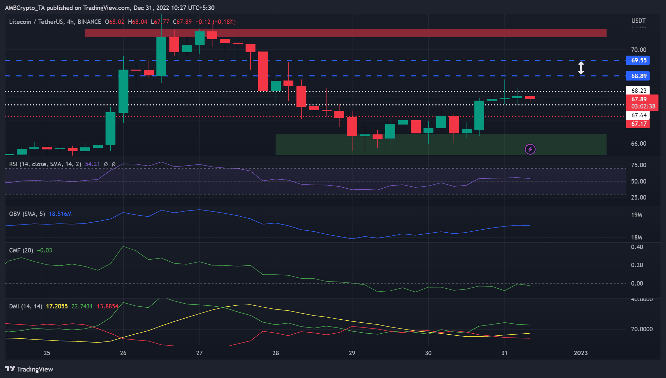
Task: Click the AMBCrypto_TA published header text
Action: click(x=110, y=8)
